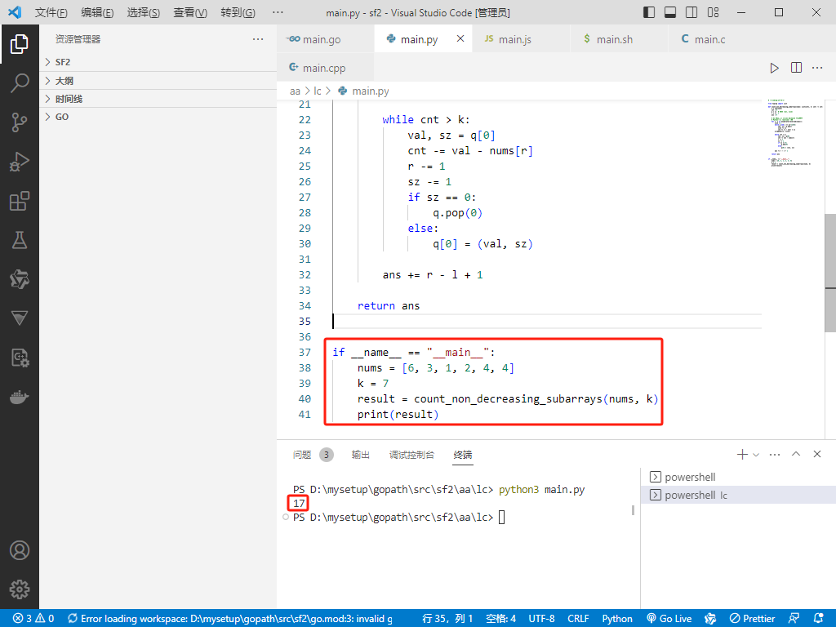Click Go Live in status bar
The image size is (836, 627).
coord(669,619)
